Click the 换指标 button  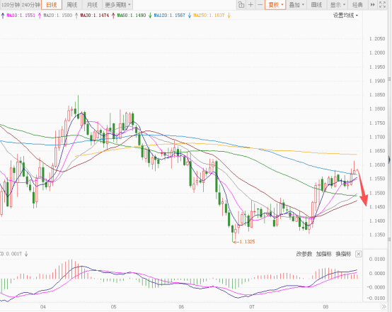(343, 254)
